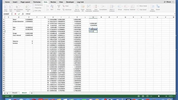Sort ascending with the A-Z icon
Viewport: 178px width, 100px height.
pos(47,6)
